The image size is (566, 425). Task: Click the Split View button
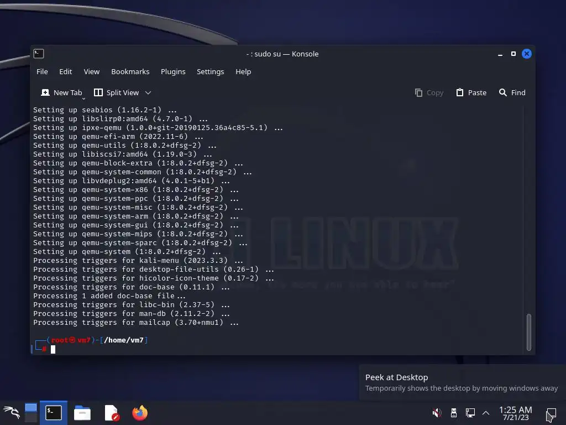click(116, 92)
